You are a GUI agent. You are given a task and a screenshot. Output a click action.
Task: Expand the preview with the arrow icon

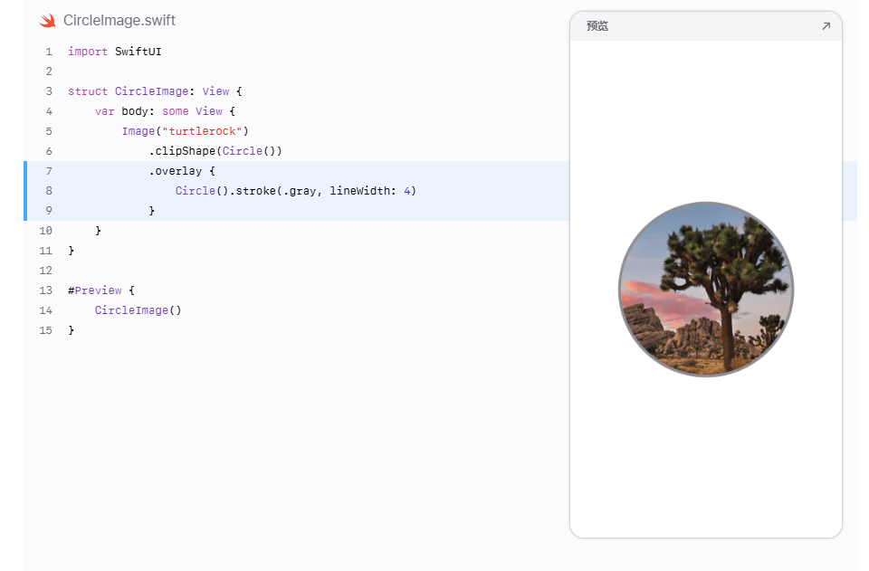pos(826,26)
